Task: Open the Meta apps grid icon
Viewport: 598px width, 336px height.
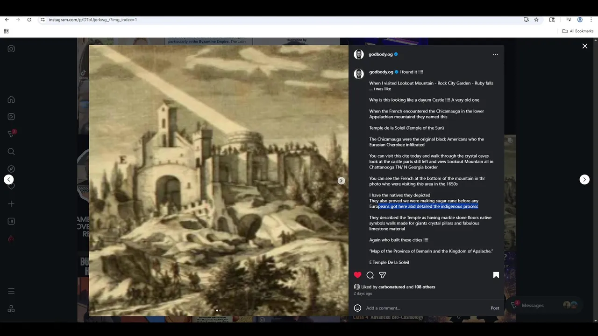Action: [11, 308]
